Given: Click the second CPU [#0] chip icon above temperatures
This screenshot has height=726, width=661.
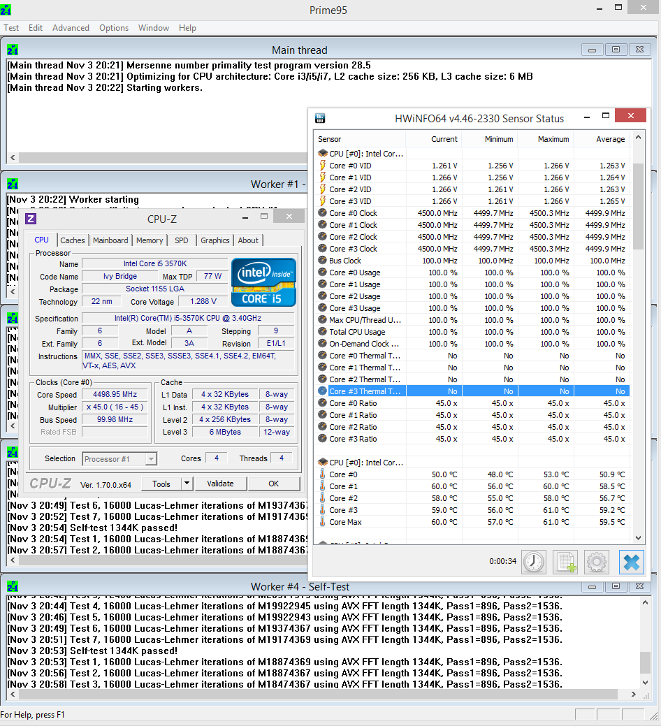Looking at the screenshot, I should (x=323, y=462).
